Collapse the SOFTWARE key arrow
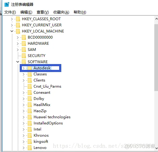Image resolution: width=158 pixels, height=152 pixels. tap(18, 62)
